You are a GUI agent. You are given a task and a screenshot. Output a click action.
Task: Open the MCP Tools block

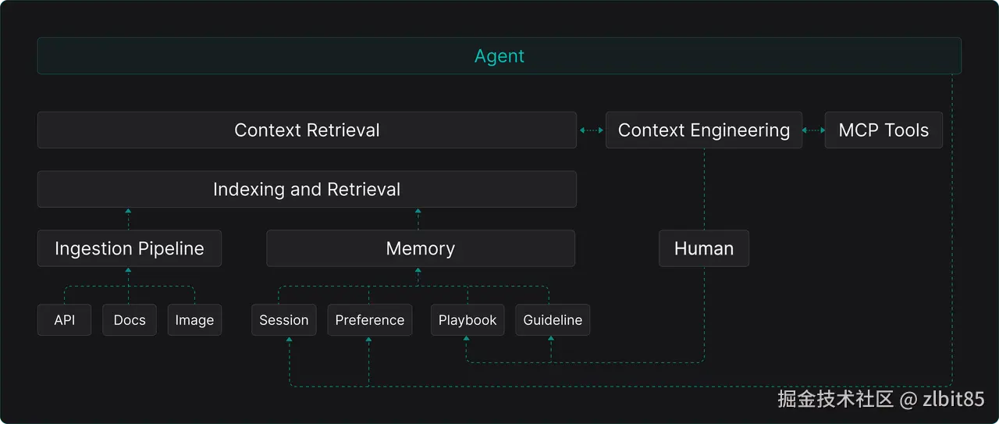(x=883, y=130)
